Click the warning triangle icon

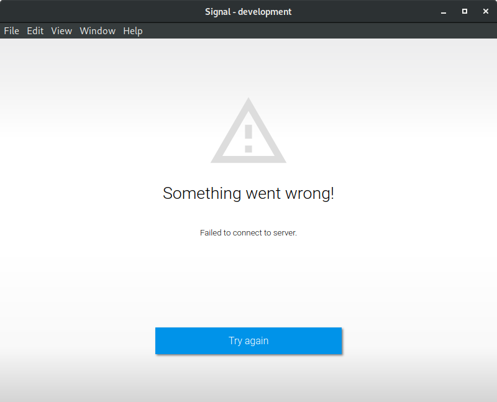coord(248,130)
